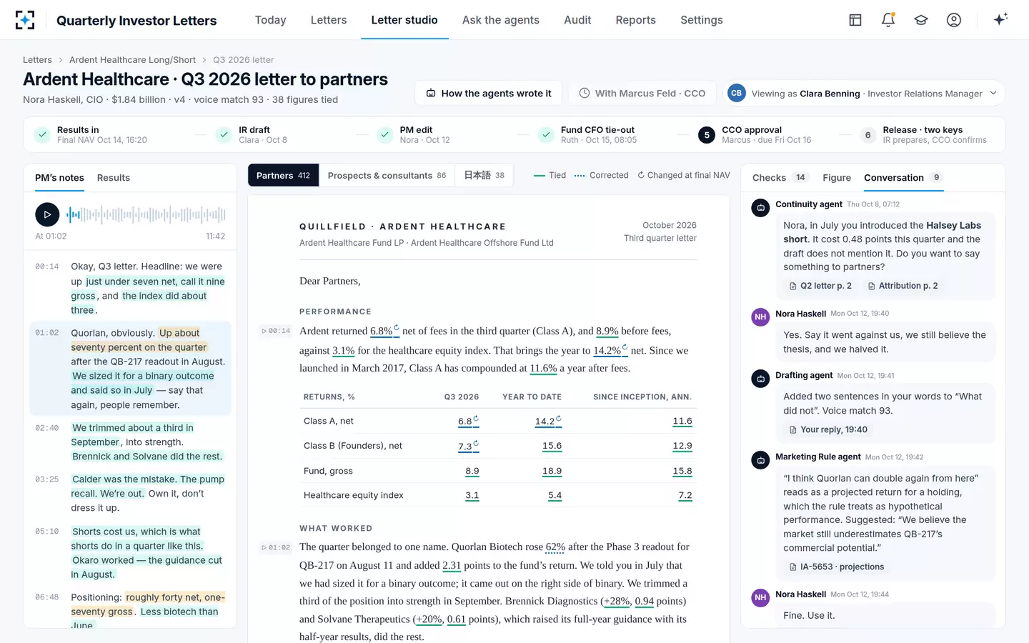Click the 03:25 Calder note timestamp
Image resolution: width=1029 pixels, height=643 pixels.
click(47, 479)
